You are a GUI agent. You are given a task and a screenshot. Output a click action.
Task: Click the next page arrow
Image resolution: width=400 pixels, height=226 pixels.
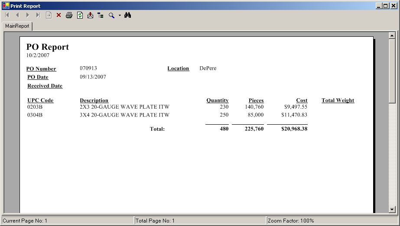tap(28, 15)
